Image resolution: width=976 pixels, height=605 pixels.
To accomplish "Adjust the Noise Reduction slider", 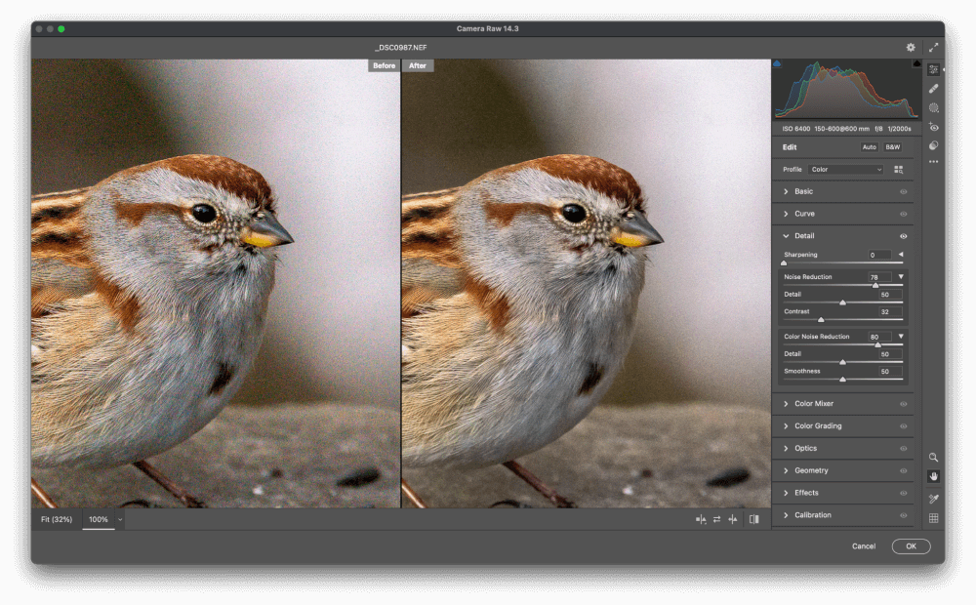I will (875, 285).
